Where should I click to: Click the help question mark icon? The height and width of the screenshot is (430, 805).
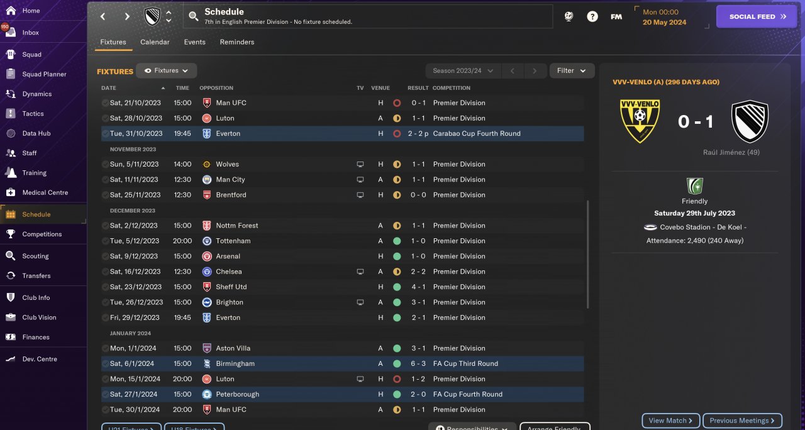pos(592,17)
